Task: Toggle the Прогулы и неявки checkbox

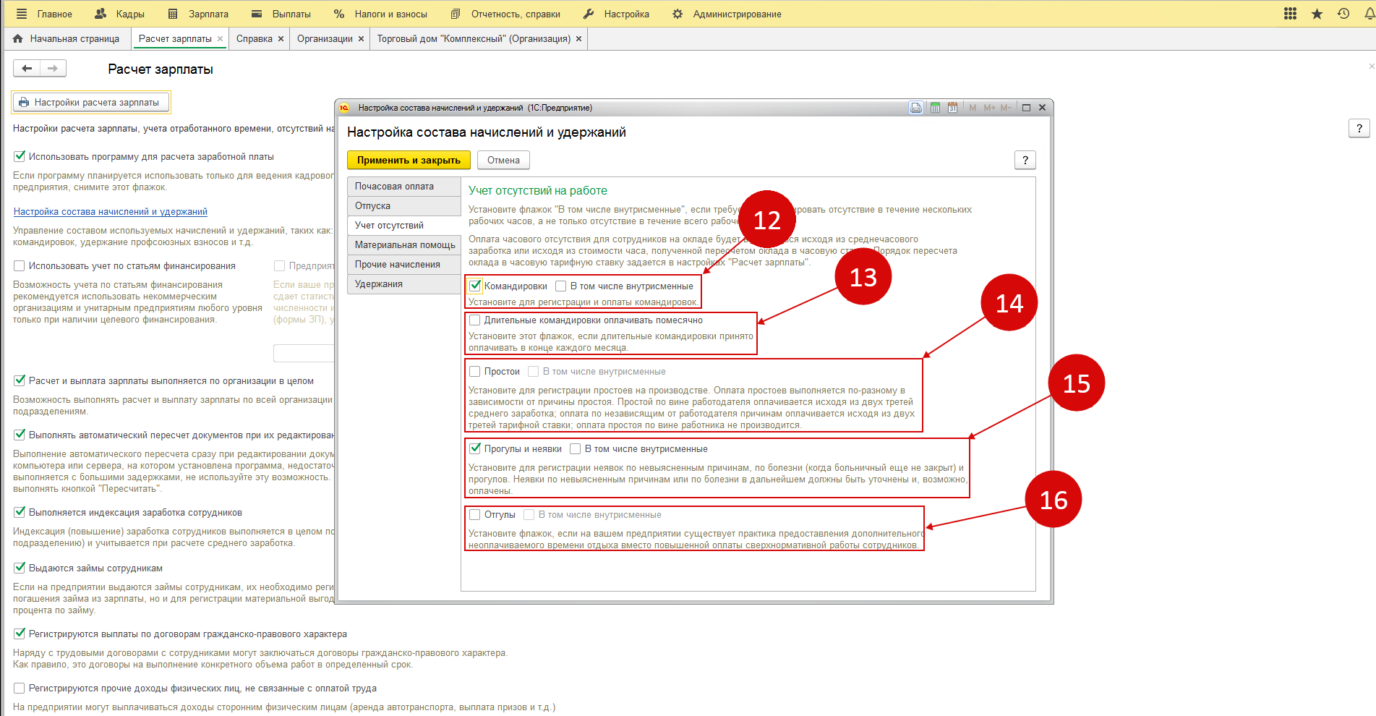Action: [475, 448]
